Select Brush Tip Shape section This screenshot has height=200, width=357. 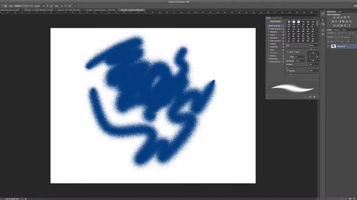click(276, 26)
